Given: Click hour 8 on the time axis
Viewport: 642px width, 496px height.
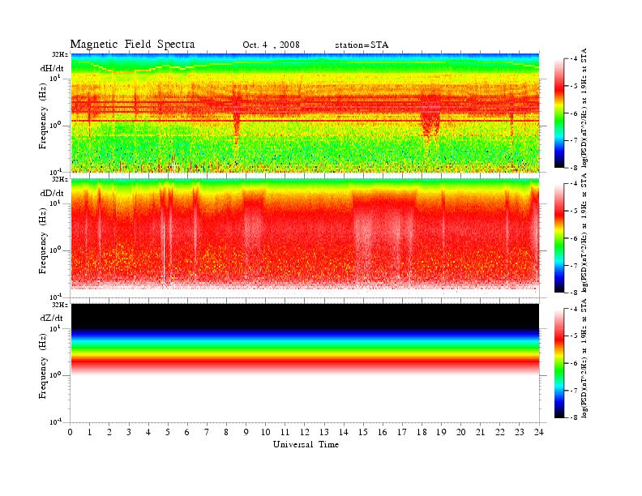Looking at the screenshot, I should [x=226, y=432].
